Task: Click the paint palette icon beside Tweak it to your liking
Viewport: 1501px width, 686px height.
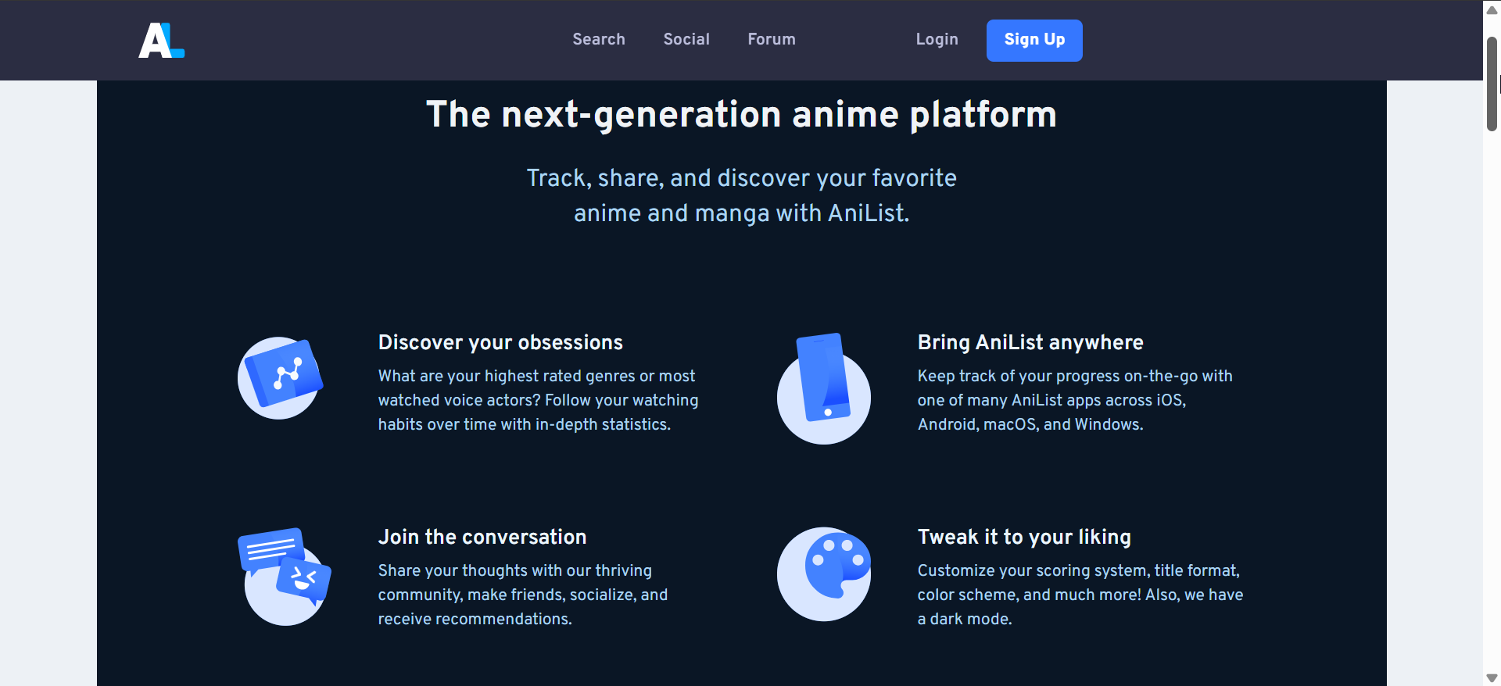Action: pyautogui.click(x=824, y=574)
